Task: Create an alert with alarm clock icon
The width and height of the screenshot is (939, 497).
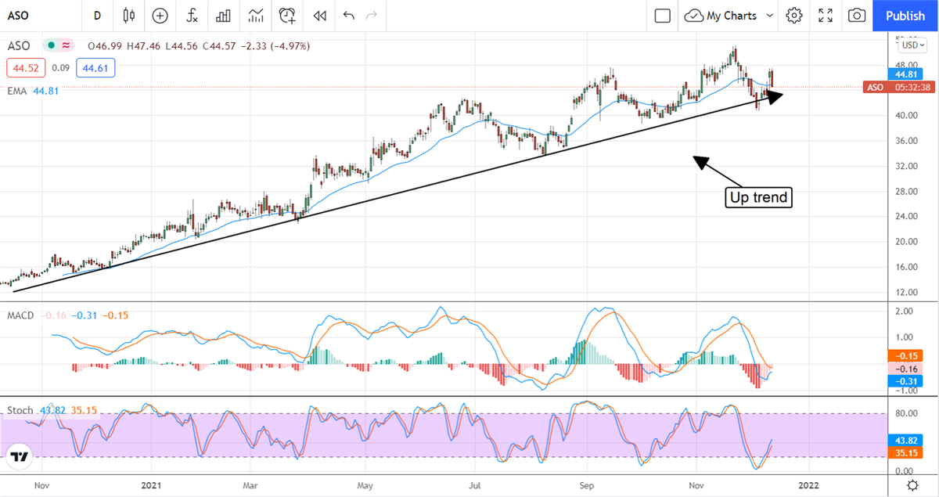Action: pyautogui.click(x=288, y=16)
